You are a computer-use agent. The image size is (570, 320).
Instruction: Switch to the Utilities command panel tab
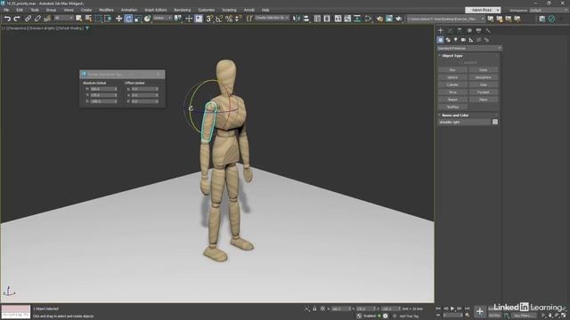[x=488, y=30]
